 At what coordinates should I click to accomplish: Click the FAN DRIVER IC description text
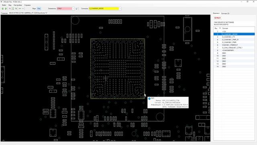[224, 23]
